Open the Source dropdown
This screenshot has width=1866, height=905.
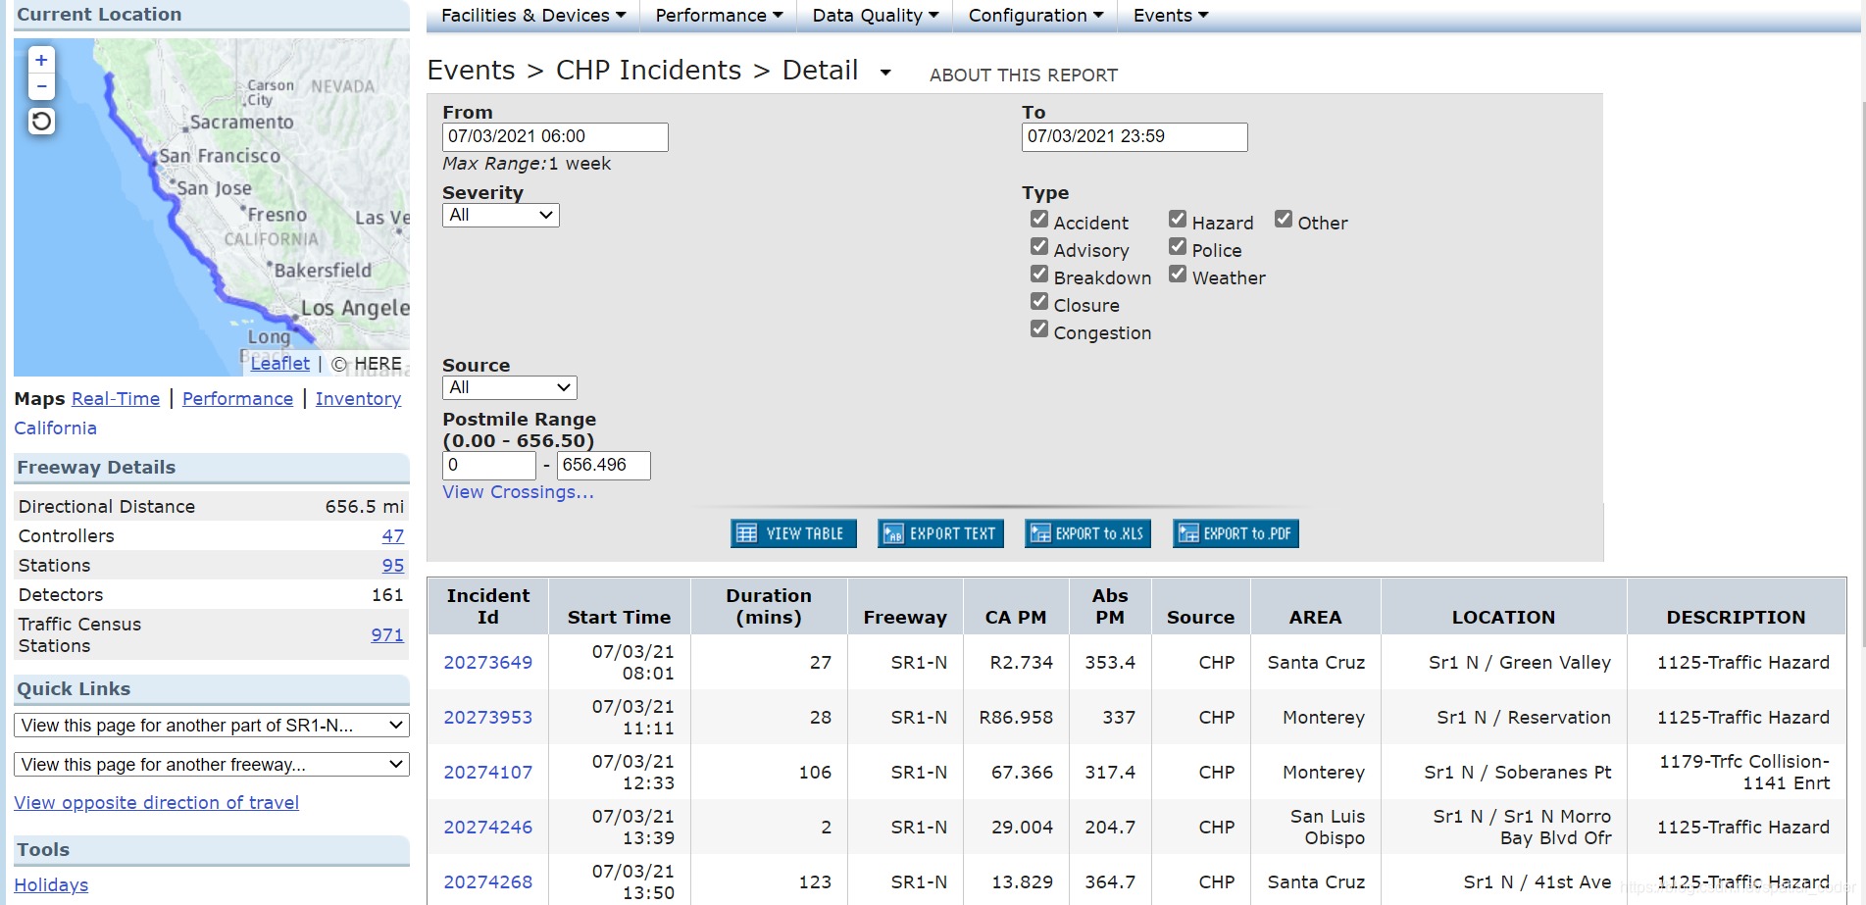pos(510,387)
